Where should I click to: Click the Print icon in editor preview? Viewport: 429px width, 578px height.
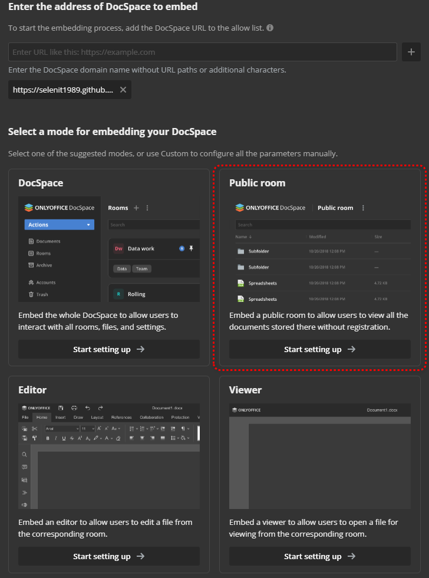pos(74,408)
